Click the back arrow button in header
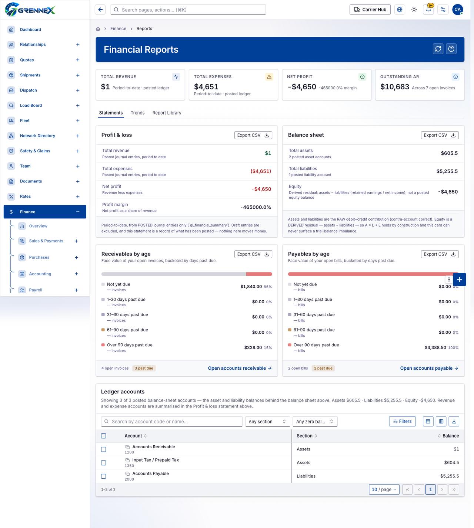 point(100,10)
